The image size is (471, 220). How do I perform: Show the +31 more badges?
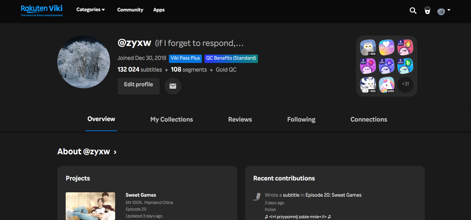coord(405,84)
